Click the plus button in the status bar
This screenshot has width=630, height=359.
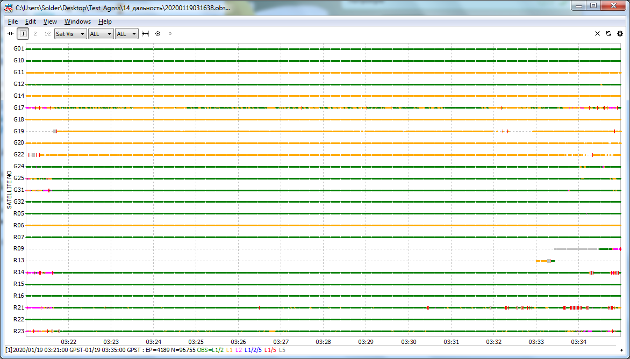622,350
